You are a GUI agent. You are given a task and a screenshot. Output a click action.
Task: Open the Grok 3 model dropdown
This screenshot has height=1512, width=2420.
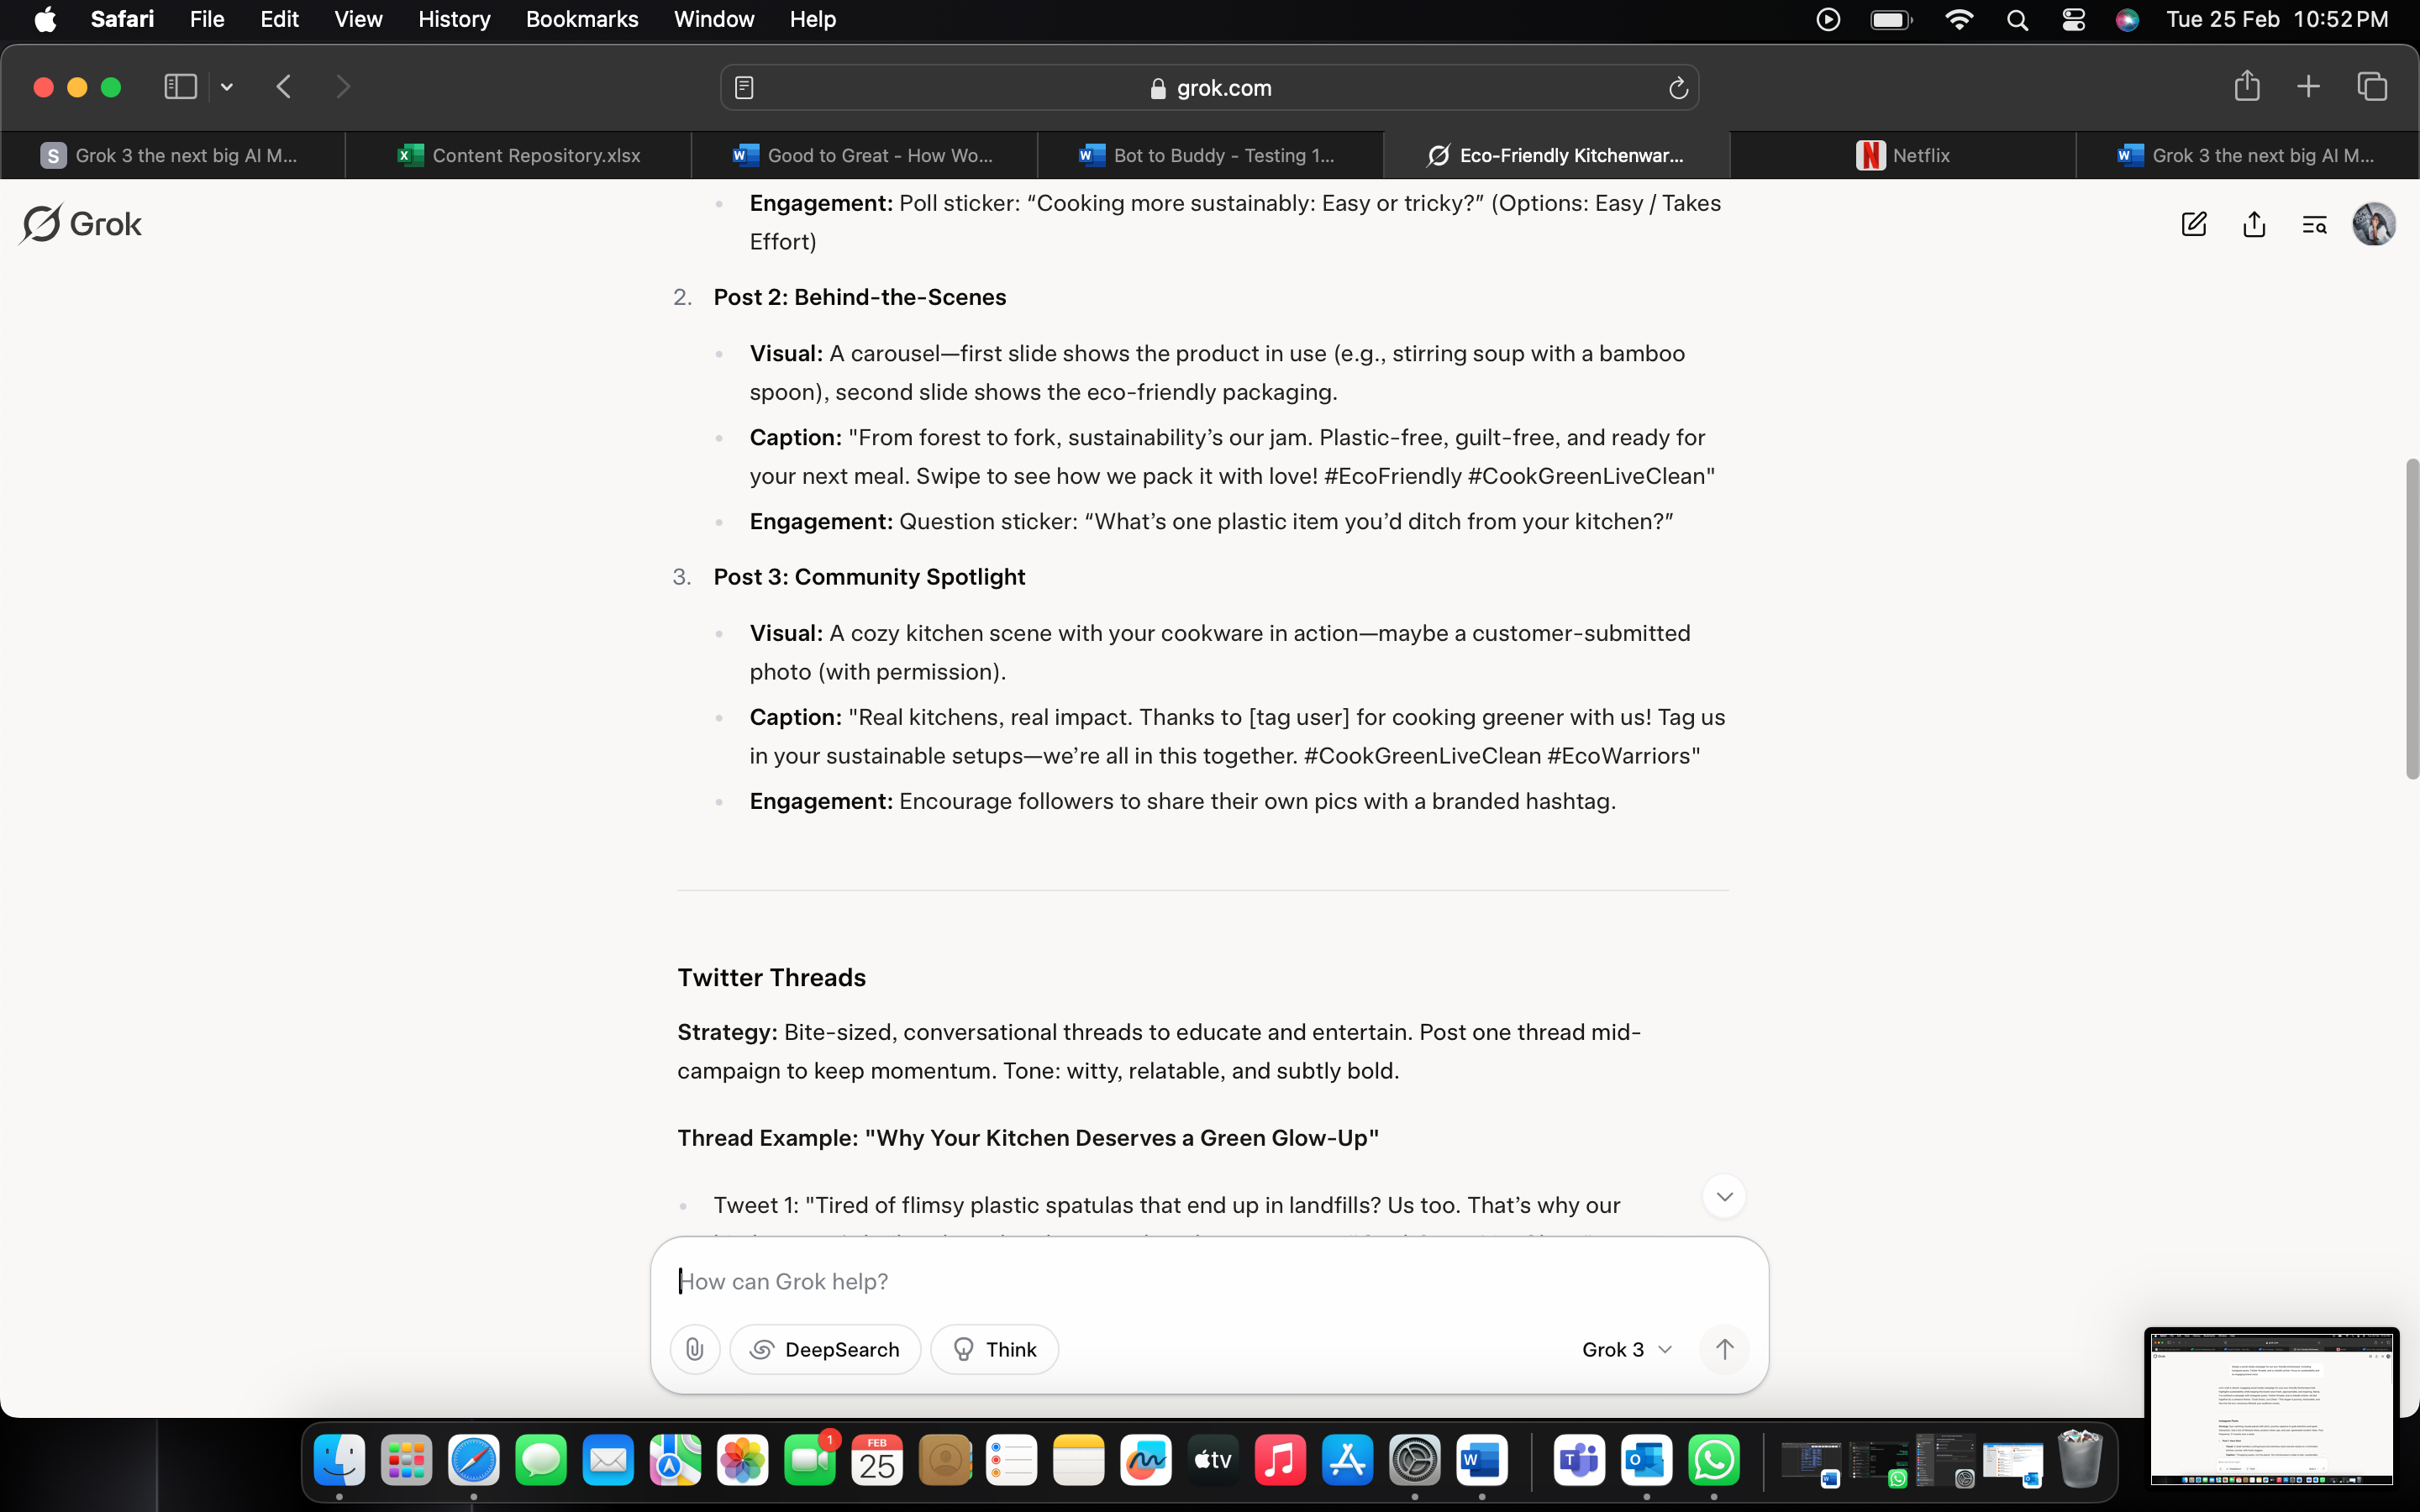[1626, 1349]
